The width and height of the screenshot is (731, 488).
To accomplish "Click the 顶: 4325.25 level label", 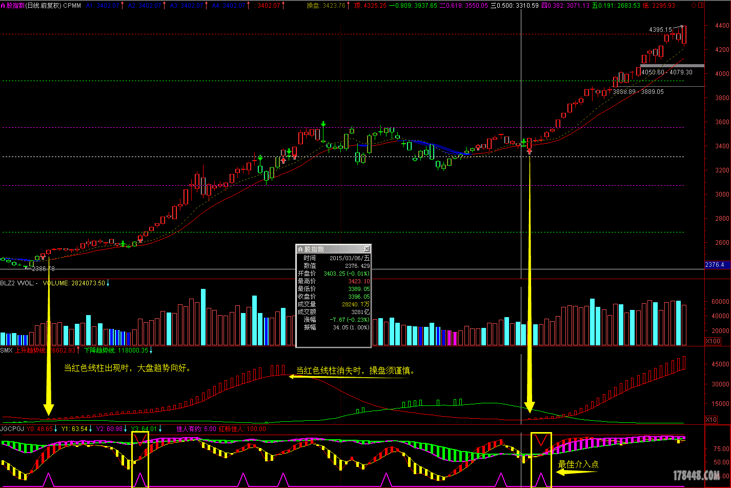I will coord(370,5).
